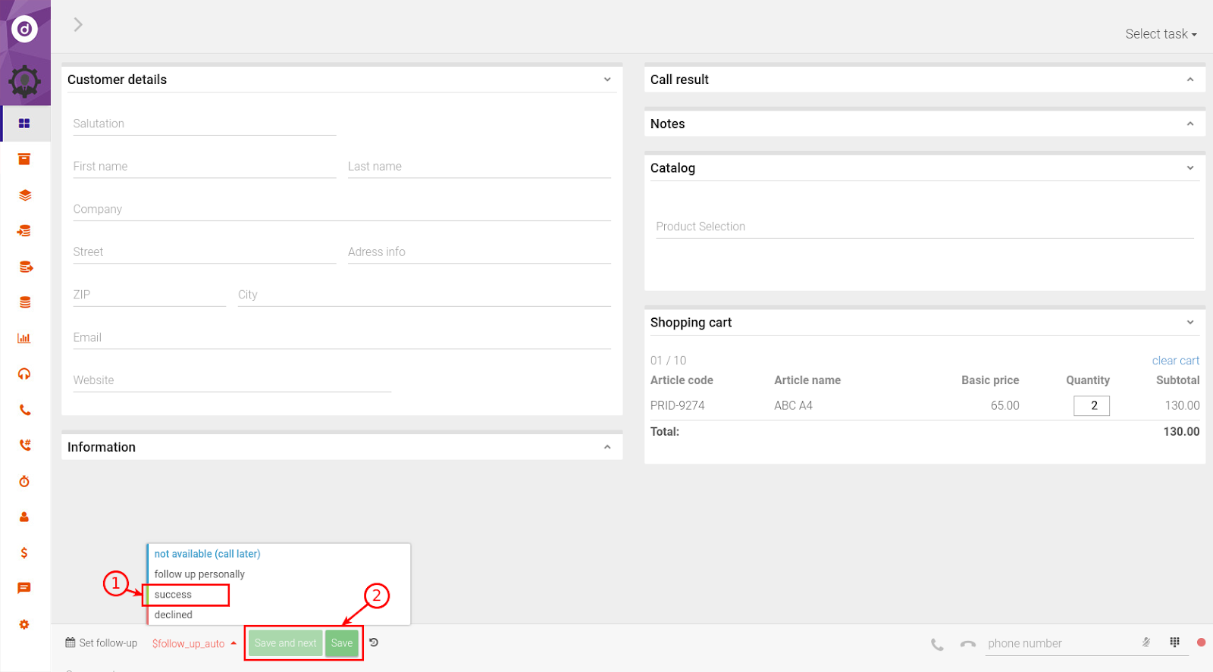Open the Select task dropdown

pyautogui.click(x=1160, y=34)
